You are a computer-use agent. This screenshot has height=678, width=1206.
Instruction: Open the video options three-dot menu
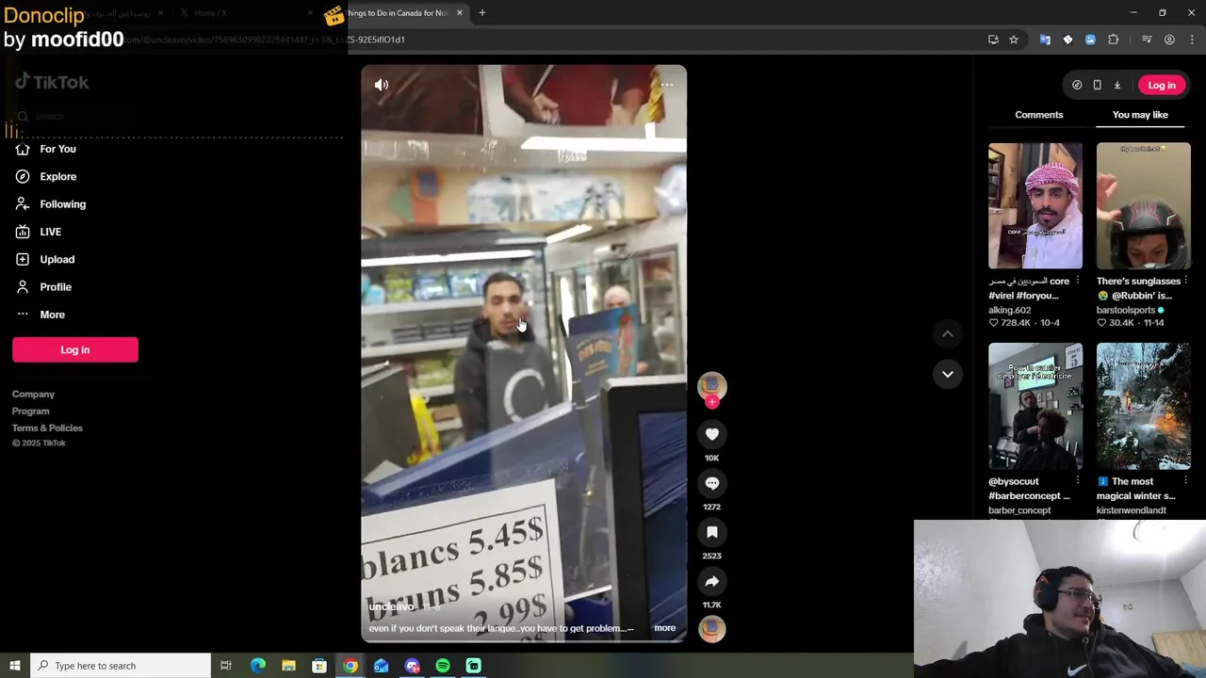click(x=666, y=85)
